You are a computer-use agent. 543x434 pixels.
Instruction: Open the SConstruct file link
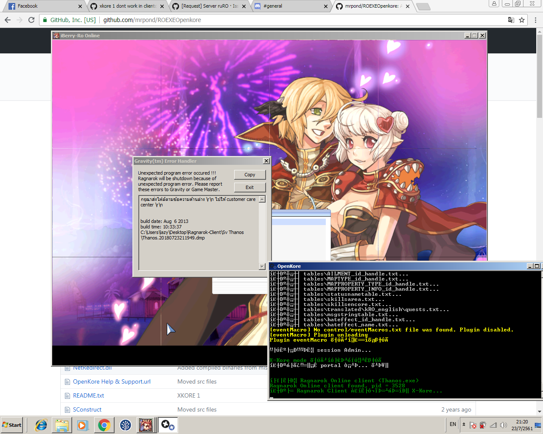point(87,409)
